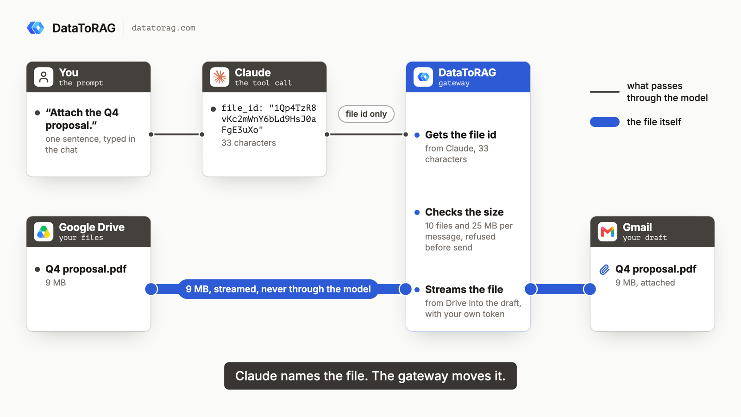This screenshot has width=741, height=417.
Task: Click 'Q4 proposal.pdf' in Google Drive card
Action: pos(86,269)
